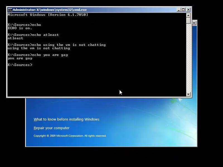Screen dimensions: 223x167
Task: Click the command prompt scrollbar thumb
Action: (188, 20)
